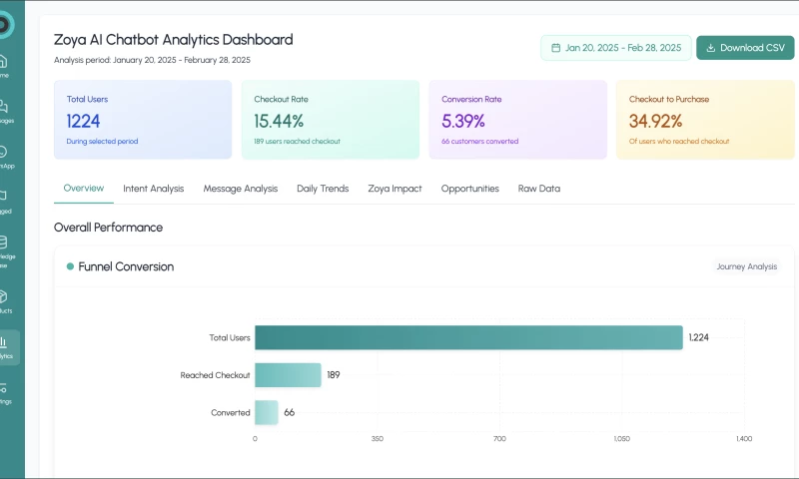Download the analytics data as CSV
The width and height of the screenshot is (799, 479).
coord(745,48)
